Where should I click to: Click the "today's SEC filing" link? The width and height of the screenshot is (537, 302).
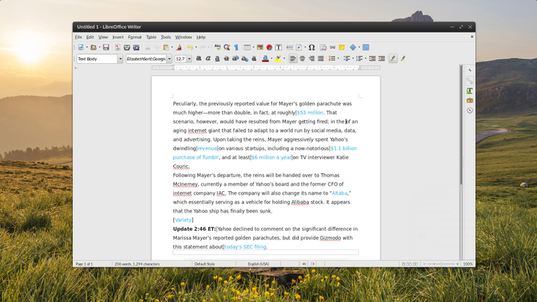tap(245, 247)
